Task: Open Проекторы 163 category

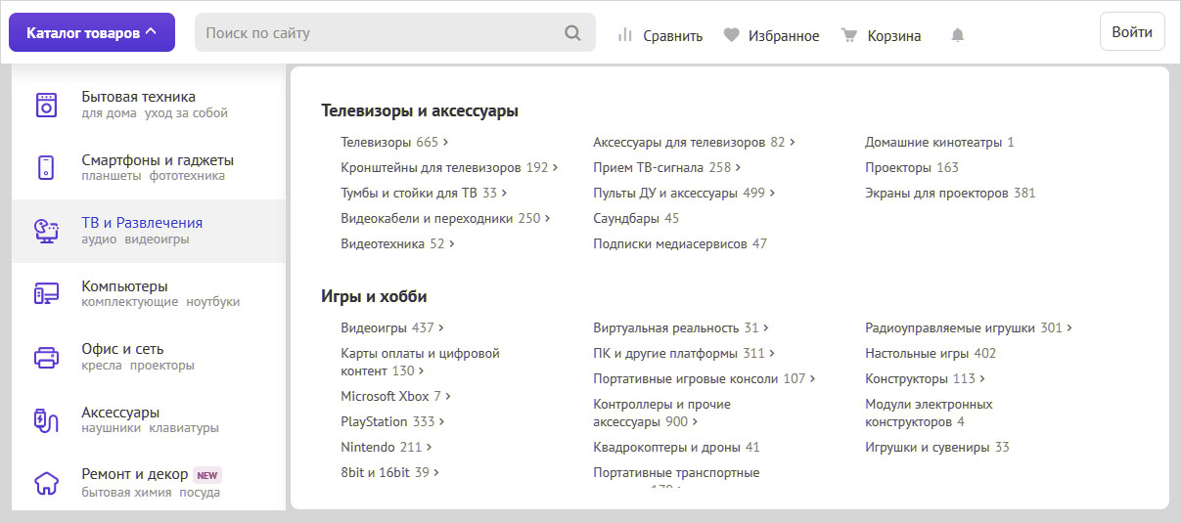Action: pos(912,167)
